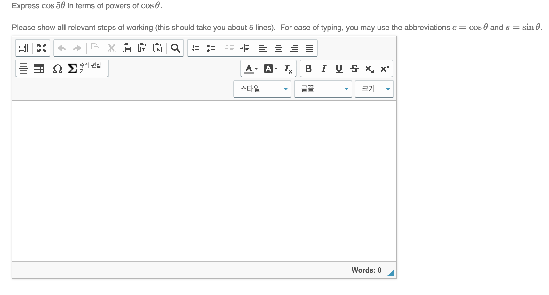The image size is (549, 295).
Task: Paste clipboard content with the Paste icon
Action: click(x=127, y=48)
